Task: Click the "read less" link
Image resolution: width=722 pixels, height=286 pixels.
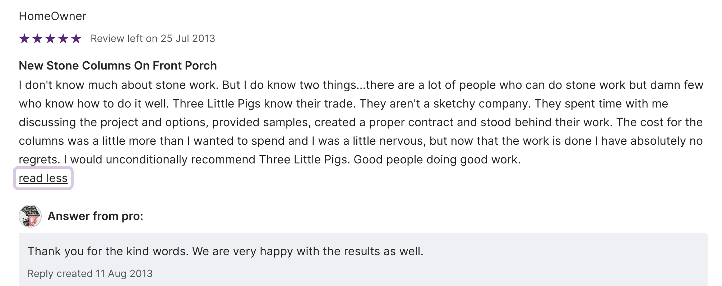Action: pyautogui.click(x=43, y=178)
